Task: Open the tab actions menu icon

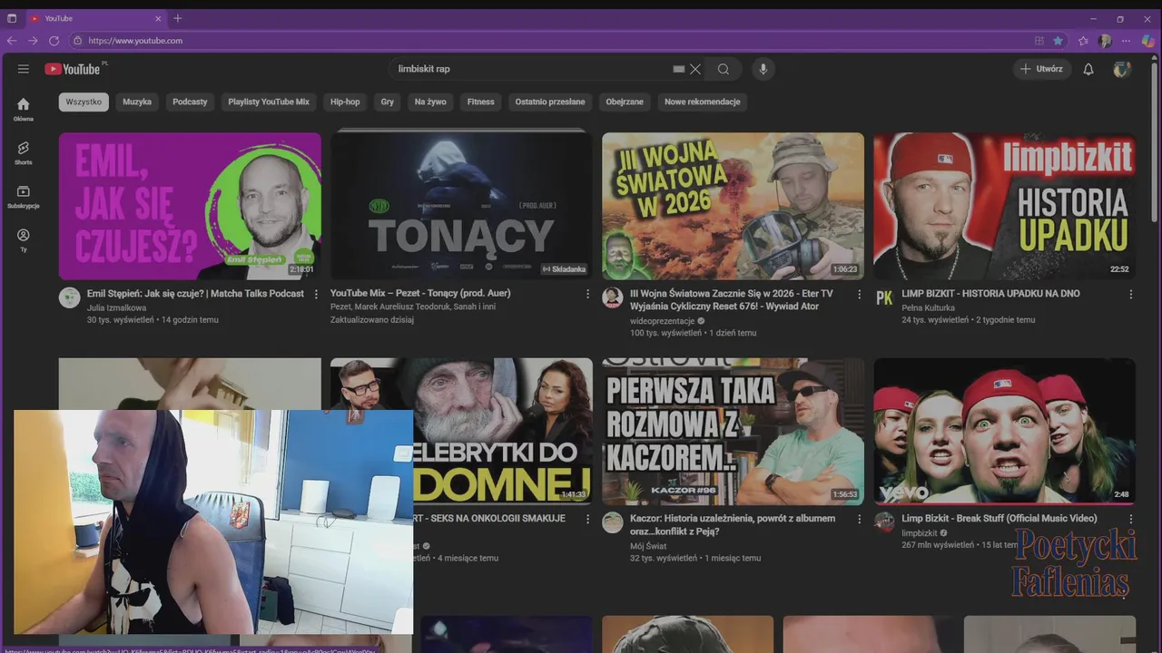Action: point(12,18)
